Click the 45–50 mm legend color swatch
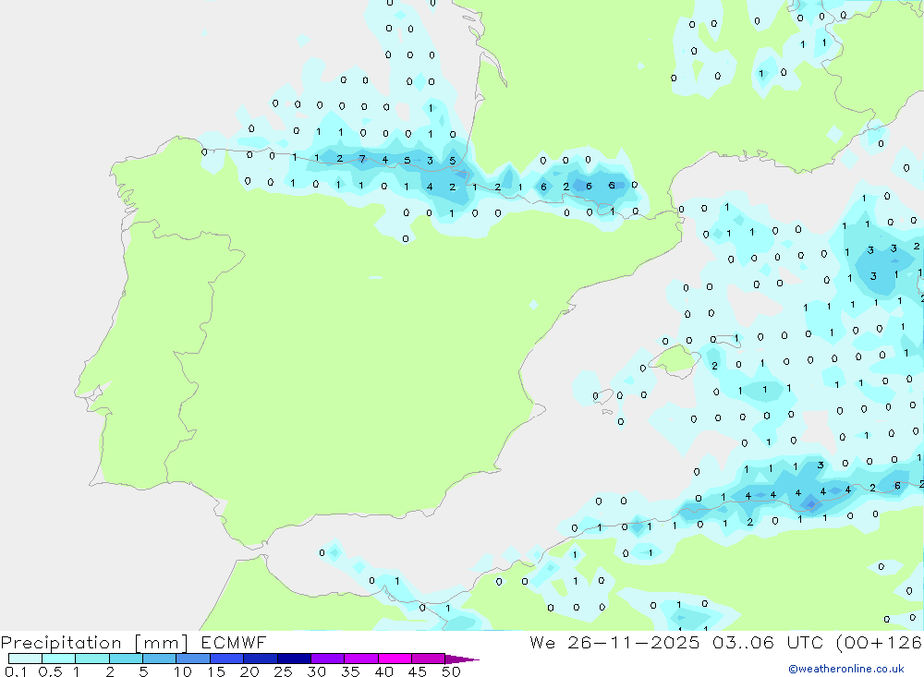The image size is (924, 677). 429,659
